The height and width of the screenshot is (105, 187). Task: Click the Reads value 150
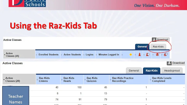(79, 88)
